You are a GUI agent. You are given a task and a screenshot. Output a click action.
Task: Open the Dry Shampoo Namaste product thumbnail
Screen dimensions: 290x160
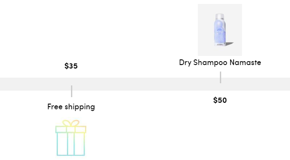coord(220,30)
